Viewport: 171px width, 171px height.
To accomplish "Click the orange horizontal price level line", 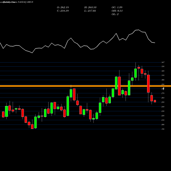I will 85,86.
